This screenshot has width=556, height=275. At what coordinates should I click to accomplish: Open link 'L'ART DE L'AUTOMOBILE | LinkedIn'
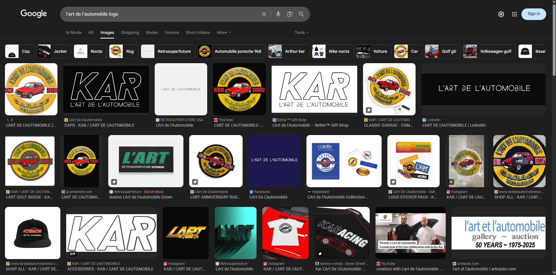[454, 125]
